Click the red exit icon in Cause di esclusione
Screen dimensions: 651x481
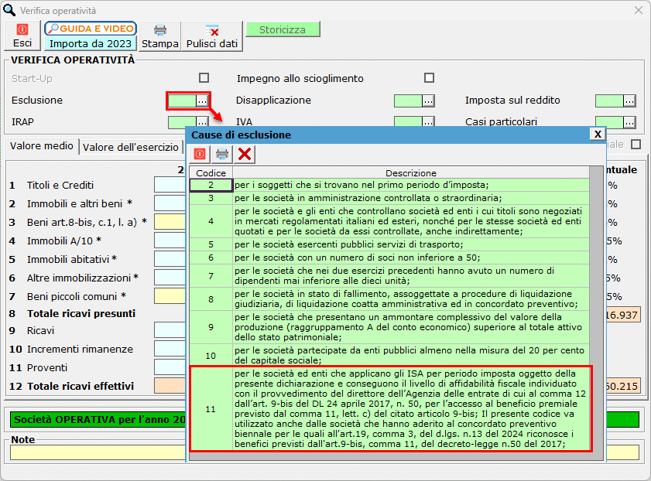click(x=200, y=154)
